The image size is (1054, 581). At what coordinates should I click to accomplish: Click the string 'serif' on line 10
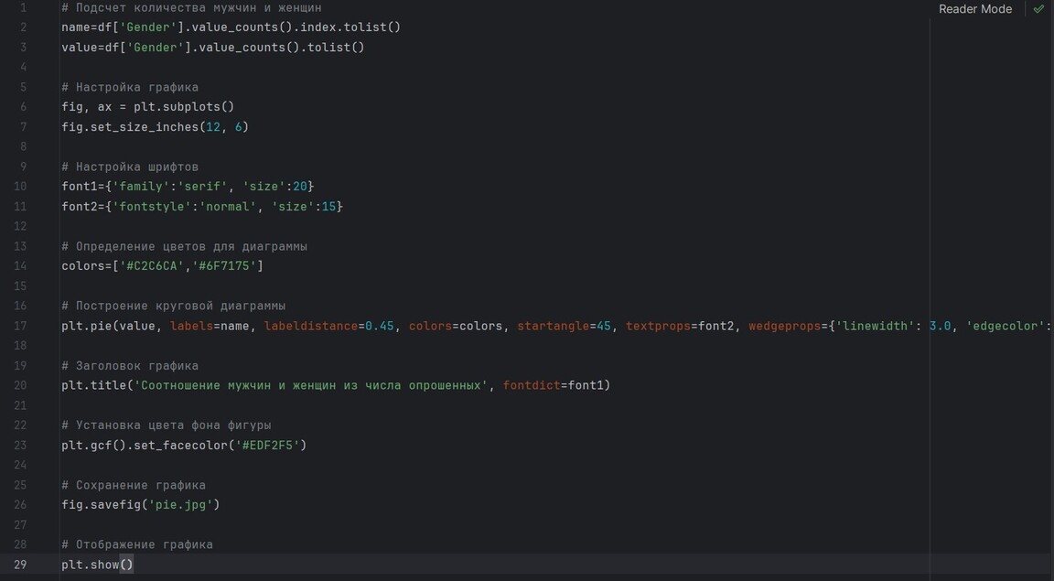click(x=202, y=186)
